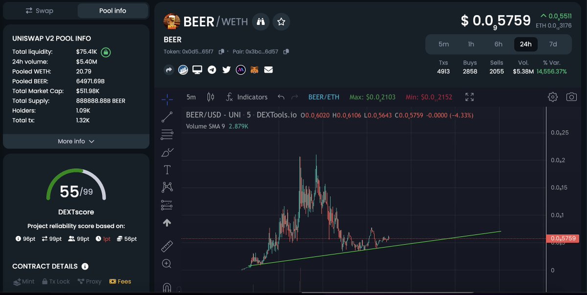Activate the zoom-in tool
This screenshot has height=295, width=587.
(167, 264)
